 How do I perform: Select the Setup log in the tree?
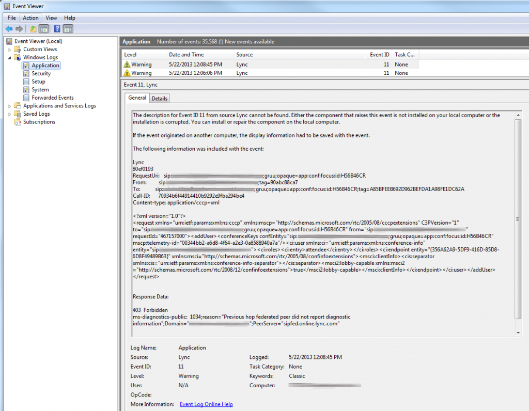38,82
